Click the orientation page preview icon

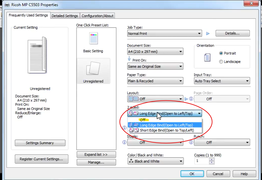207,58
